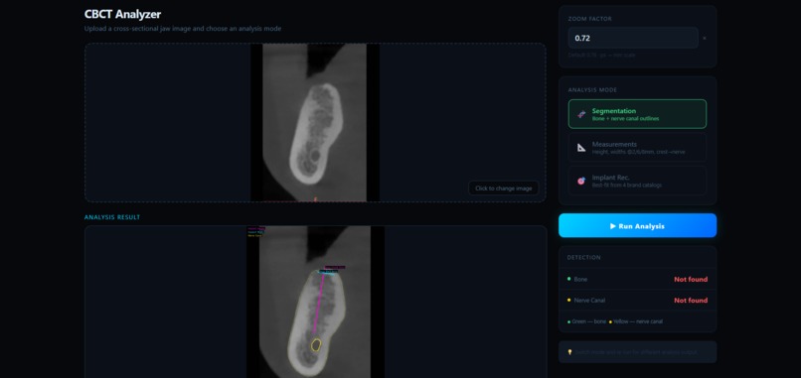Click the segmented analysis result image

pyautogui.click(x=315, y=302)
